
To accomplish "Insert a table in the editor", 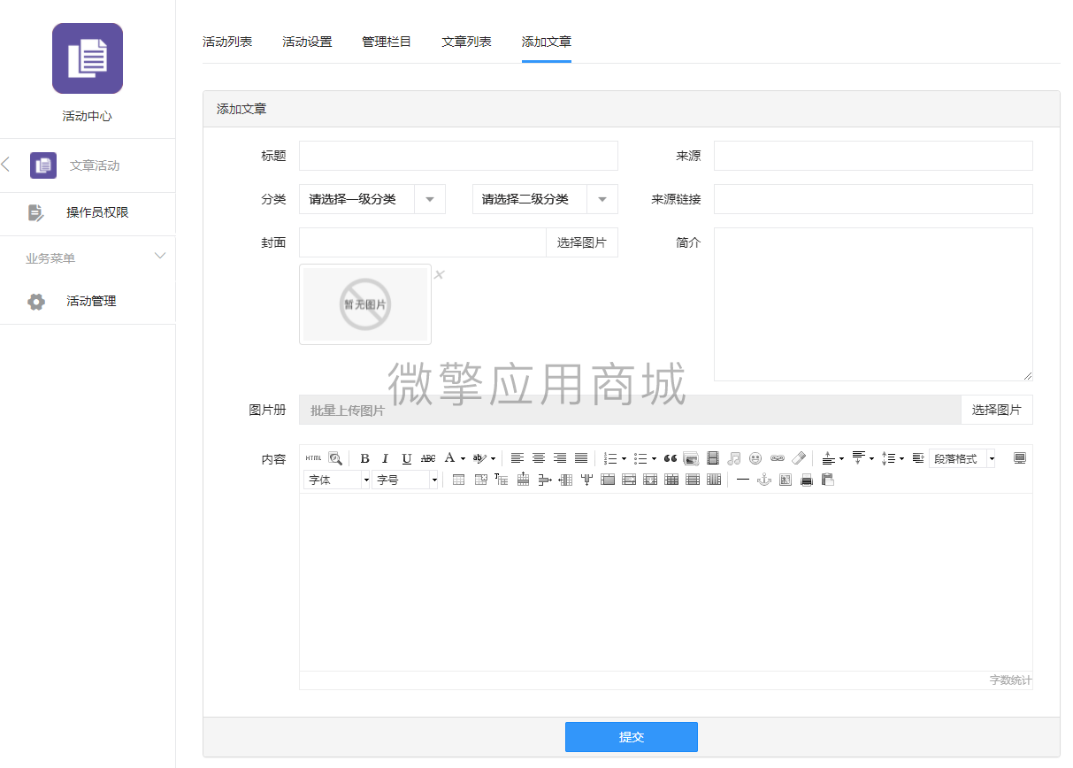I will (458, 480).
